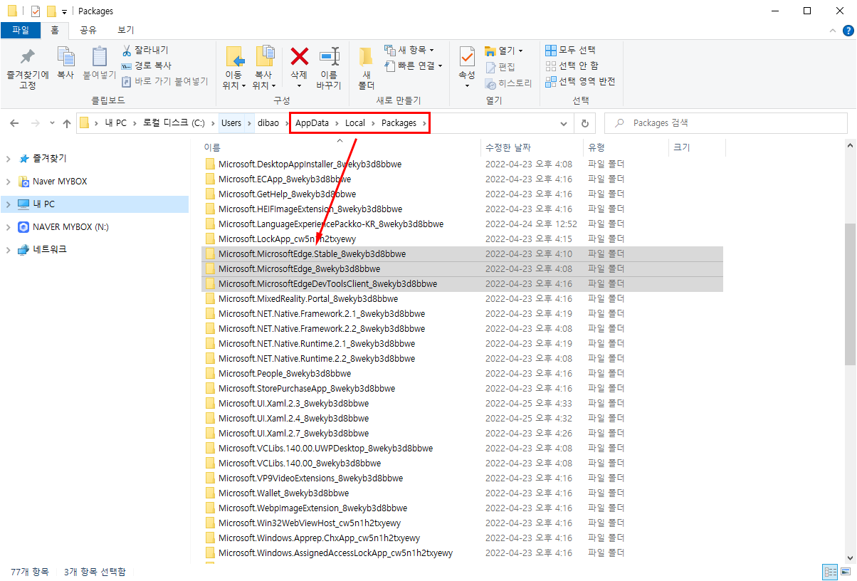Switch to the 공유 tab

point(88,30)
